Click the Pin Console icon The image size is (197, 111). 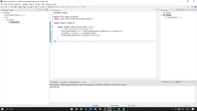pos(182,82)
